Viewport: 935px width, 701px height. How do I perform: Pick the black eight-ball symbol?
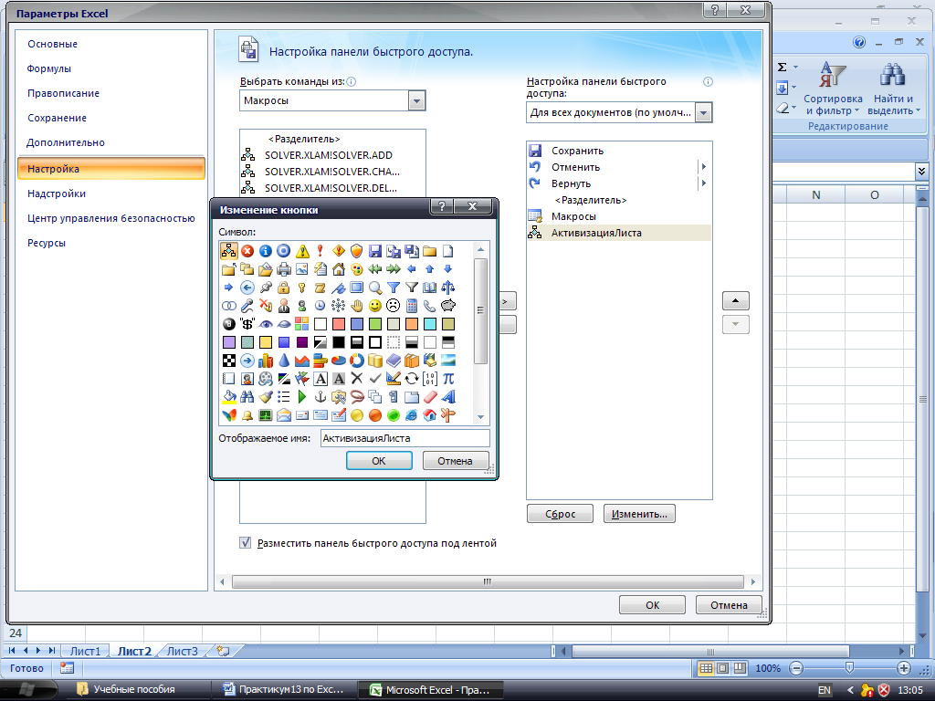pyautogui.click(x=229, y=324)
